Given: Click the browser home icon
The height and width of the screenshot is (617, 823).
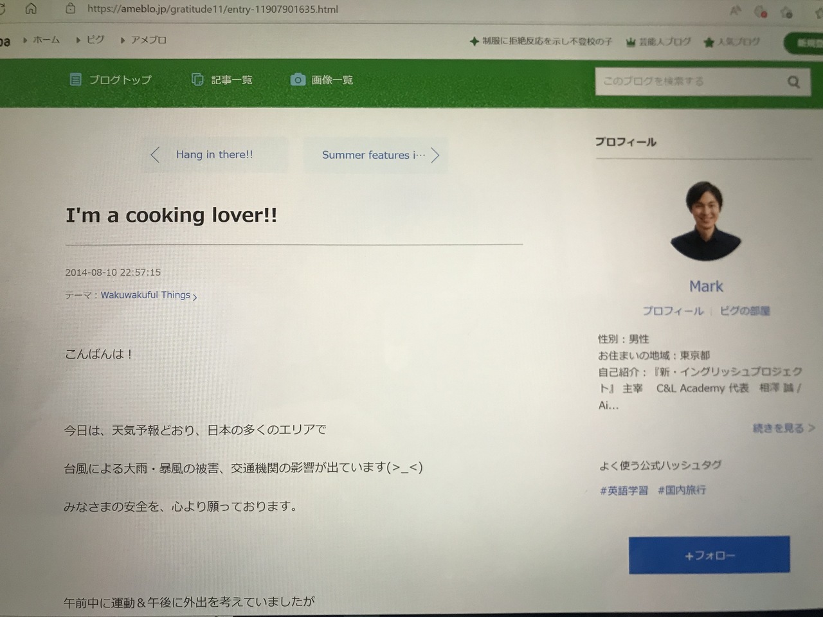Looking at the screenshot, I should point(30,8).
